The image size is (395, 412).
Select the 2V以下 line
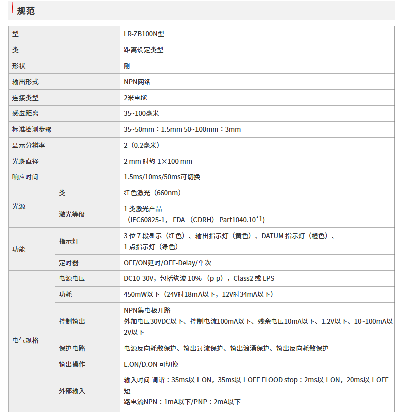tap(134, 332)
